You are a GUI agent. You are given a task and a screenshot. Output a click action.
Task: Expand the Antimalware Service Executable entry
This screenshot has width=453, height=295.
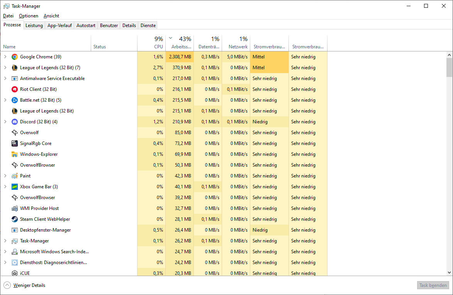coord(5,78)
